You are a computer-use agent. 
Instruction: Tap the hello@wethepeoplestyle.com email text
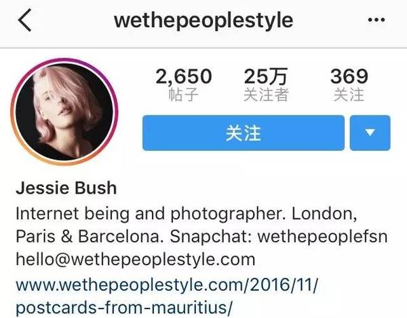pyautogui.click(x=136, y=260)
